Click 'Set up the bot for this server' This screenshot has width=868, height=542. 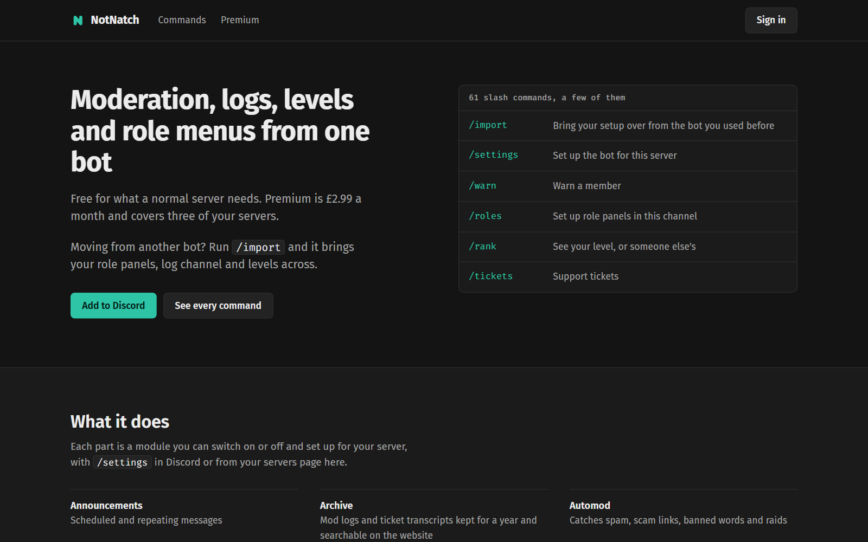click(615, 156)
